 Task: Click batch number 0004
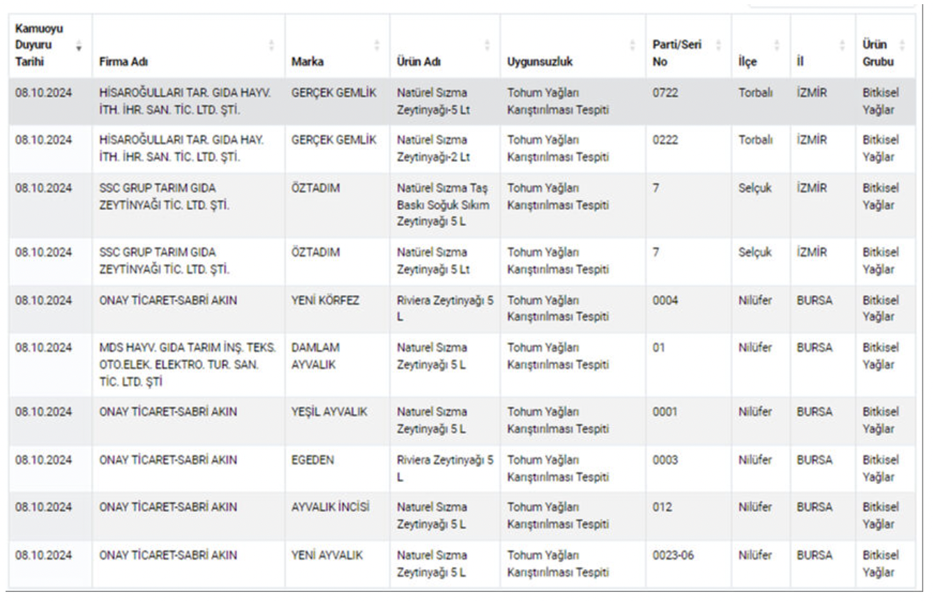[x=665, y=300]
